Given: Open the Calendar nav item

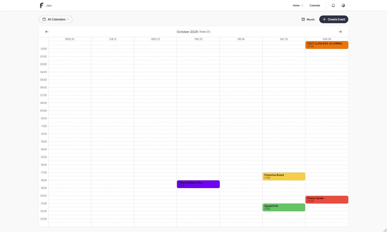Looking at the screenshot, I should point(315,6).
